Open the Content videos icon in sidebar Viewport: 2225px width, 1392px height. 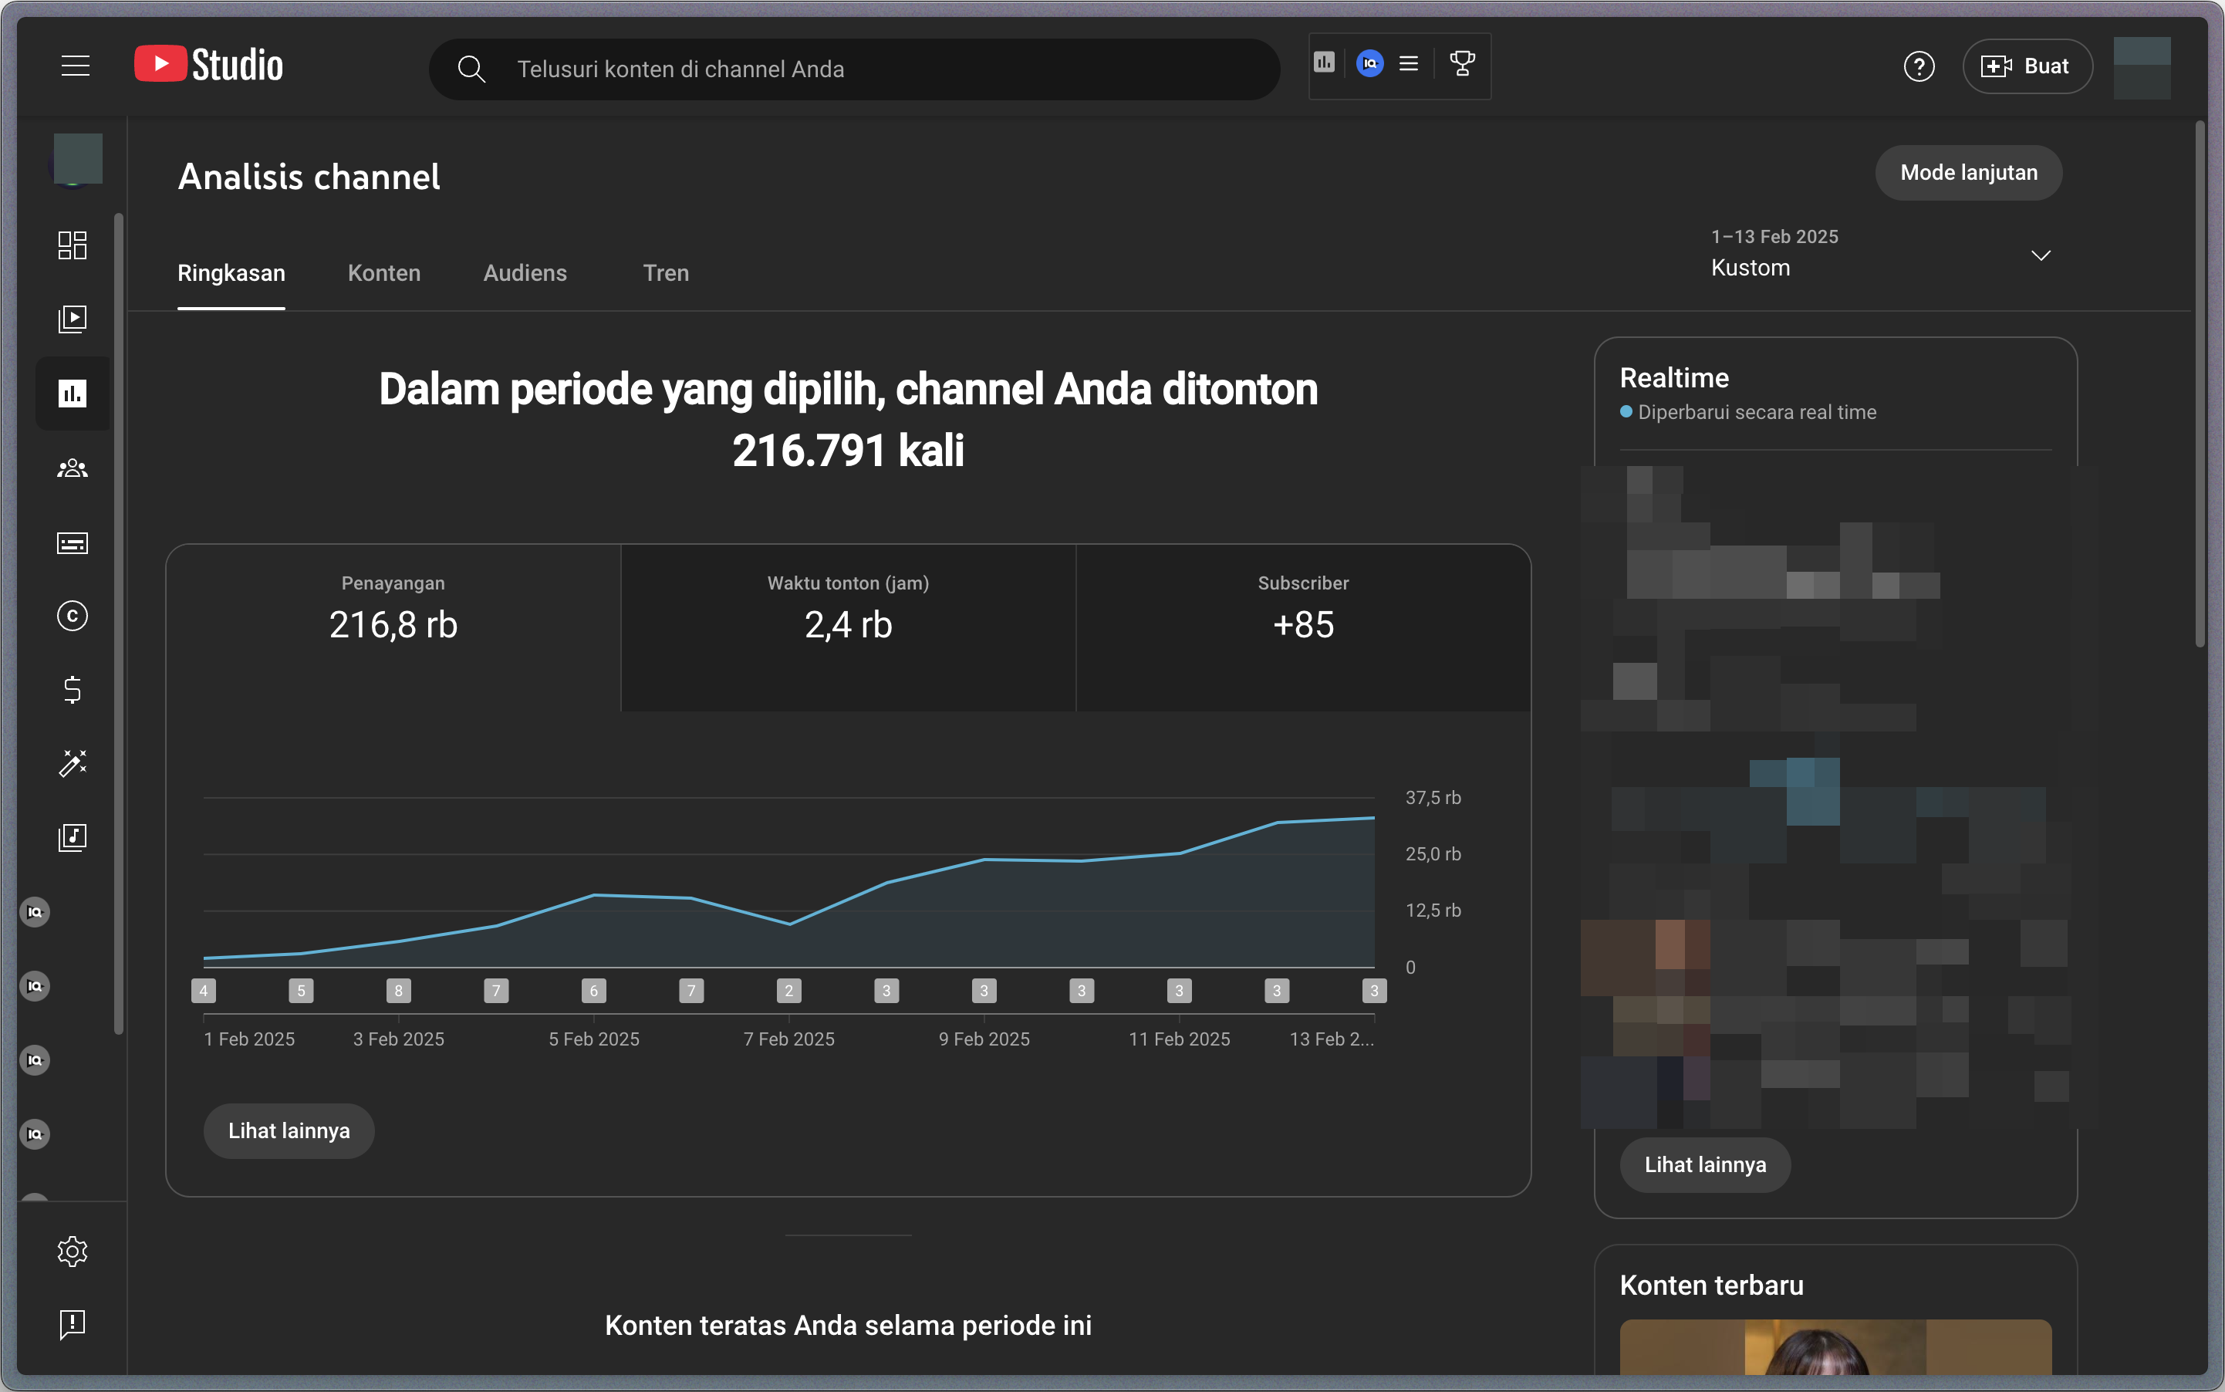click(72, 319)
